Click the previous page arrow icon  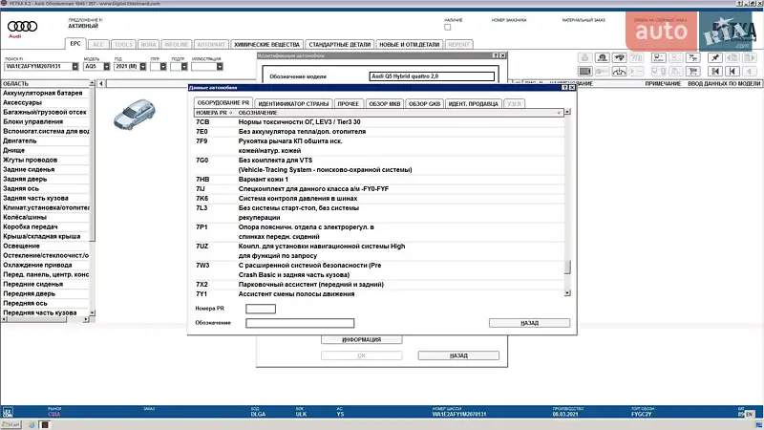(732, 71)
